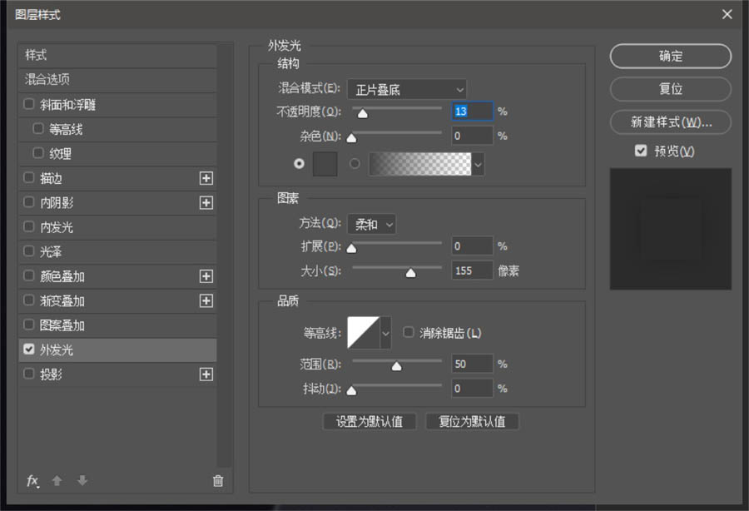Select the 内发光 style entry
This screenshot has height=511, width=749.
pos(117,227)
